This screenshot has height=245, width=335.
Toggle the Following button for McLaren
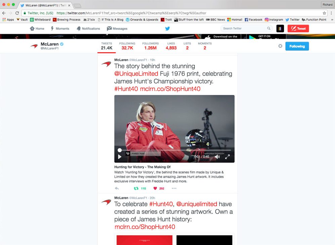297,46
